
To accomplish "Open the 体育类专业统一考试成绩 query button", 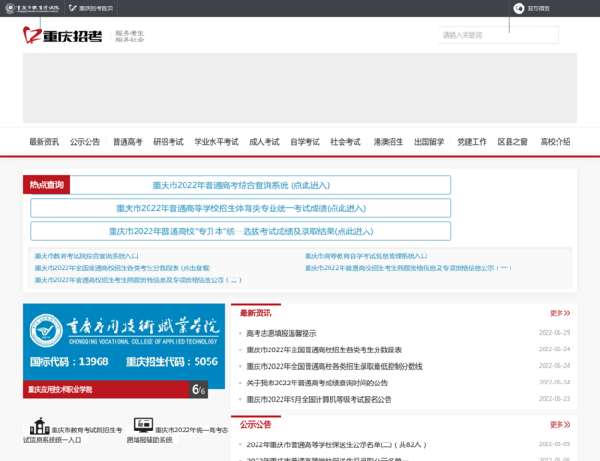I will (241, 208).
